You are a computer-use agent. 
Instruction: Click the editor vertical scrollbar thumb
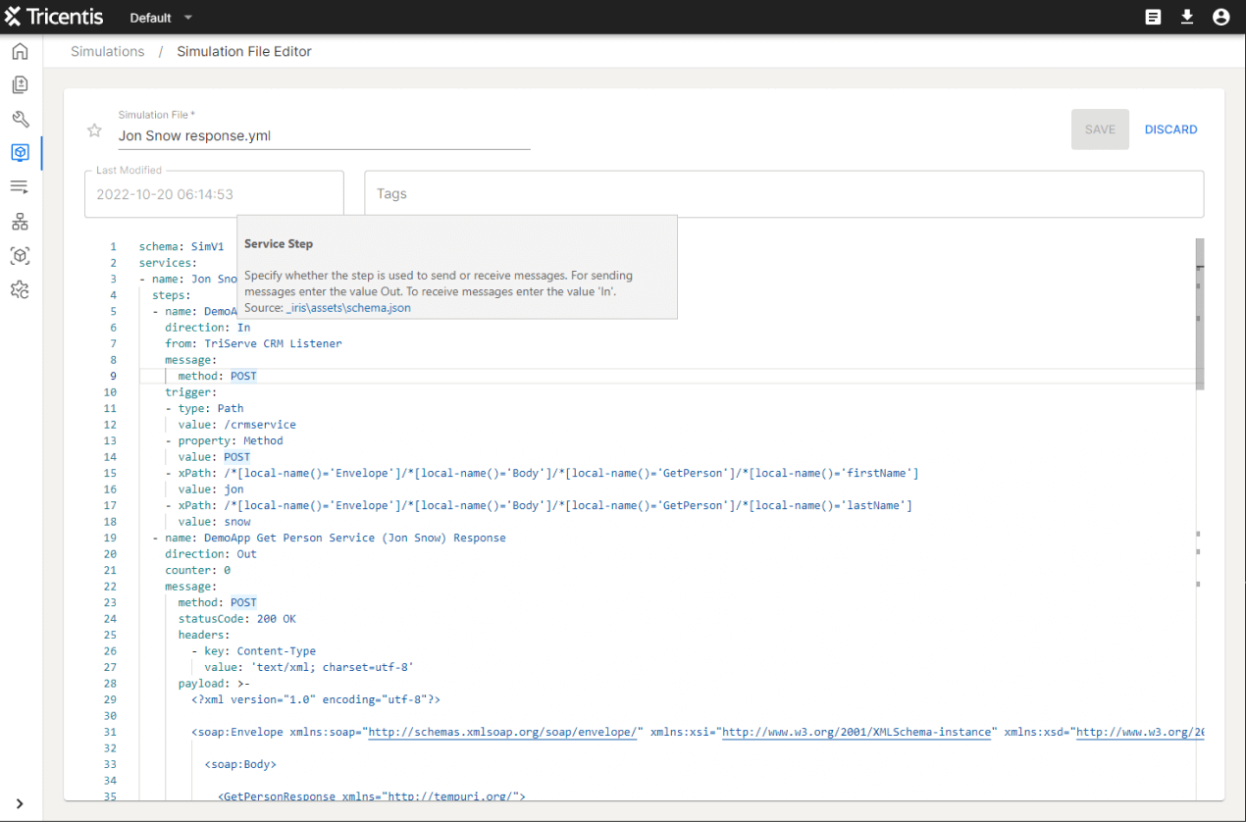pos(1200,314)
